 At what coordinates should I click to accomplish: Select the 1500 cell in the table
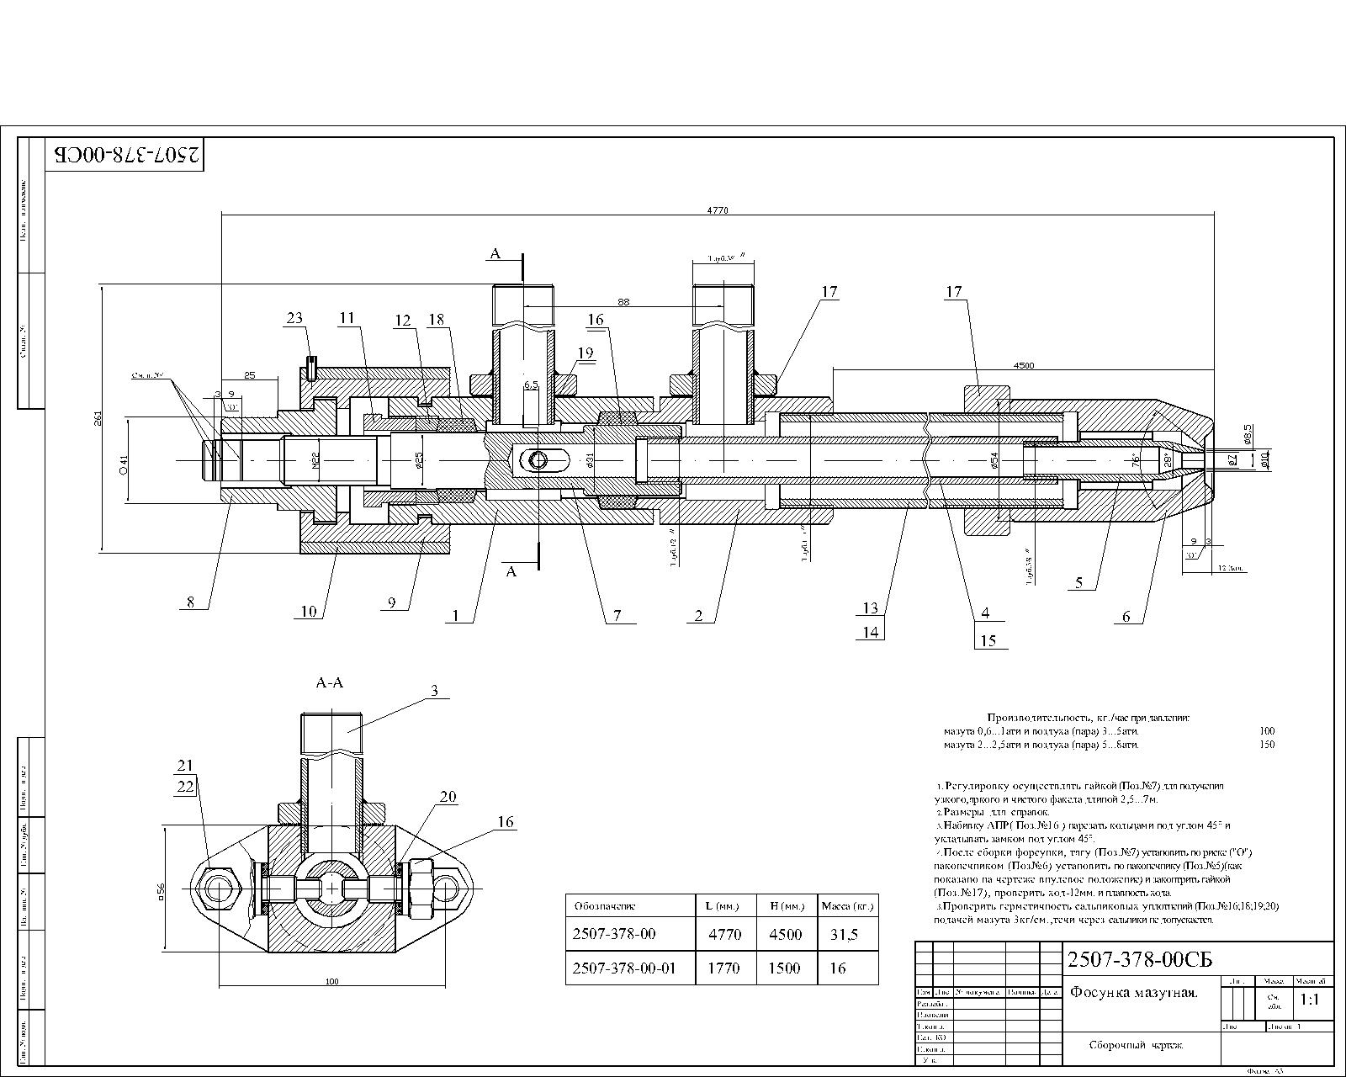click(x=785, y=968)
